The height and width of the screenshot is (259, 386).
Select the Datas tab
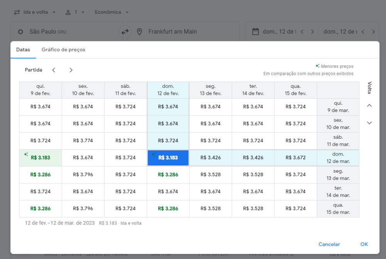(x=23, y=50)
